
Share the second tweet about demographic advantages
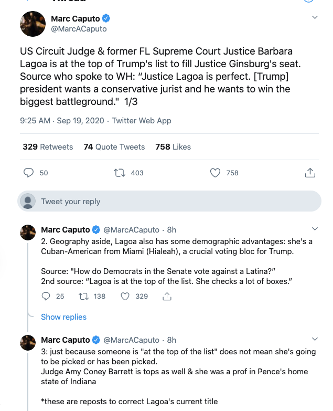click(x=167, y=296)
